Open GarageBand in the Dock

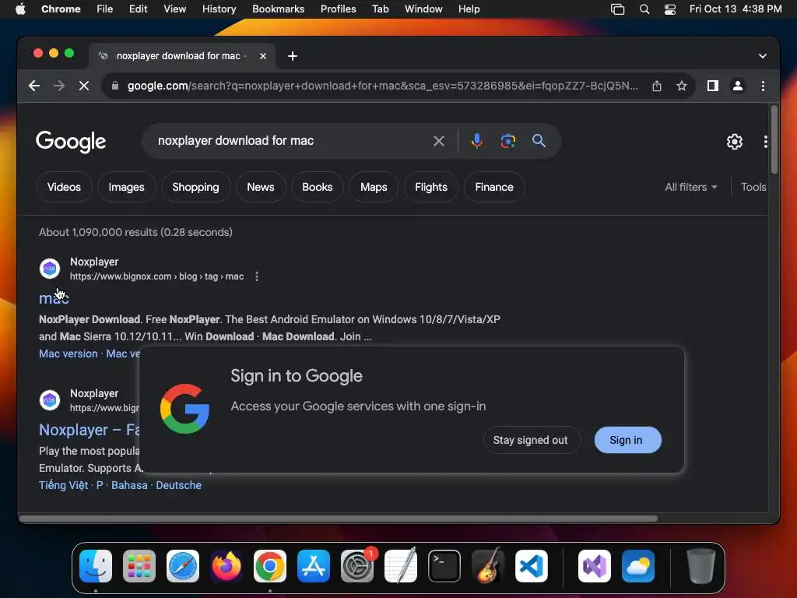tap(488, 566)
